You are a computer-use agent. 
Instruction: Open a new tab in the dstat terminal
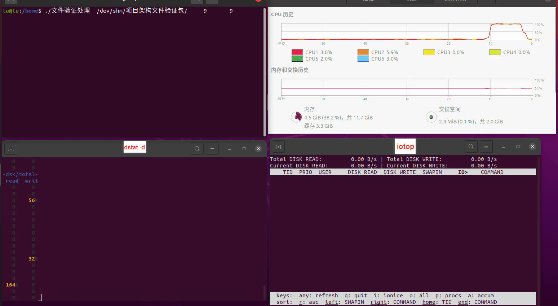[x=11, y=149]
